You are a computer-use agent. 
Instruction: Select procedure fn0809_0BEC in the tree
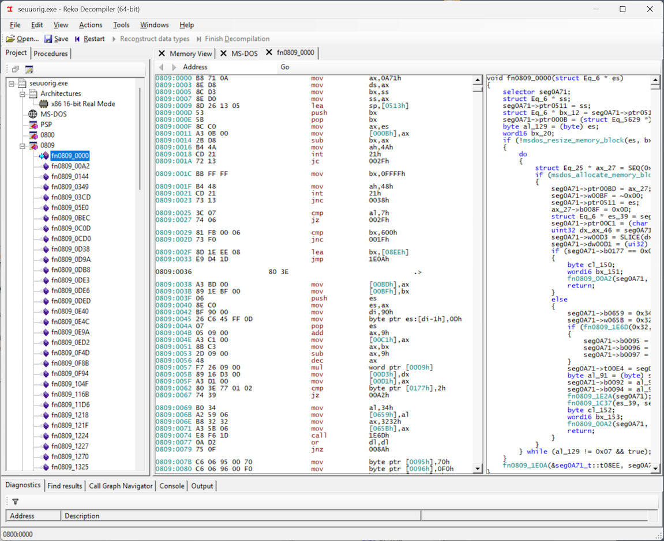[x=70, y=218]
